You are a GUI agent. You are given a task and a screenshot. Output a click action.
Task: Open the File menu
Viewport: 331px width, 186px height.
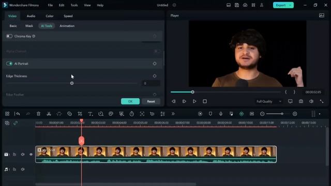(50, 5)
